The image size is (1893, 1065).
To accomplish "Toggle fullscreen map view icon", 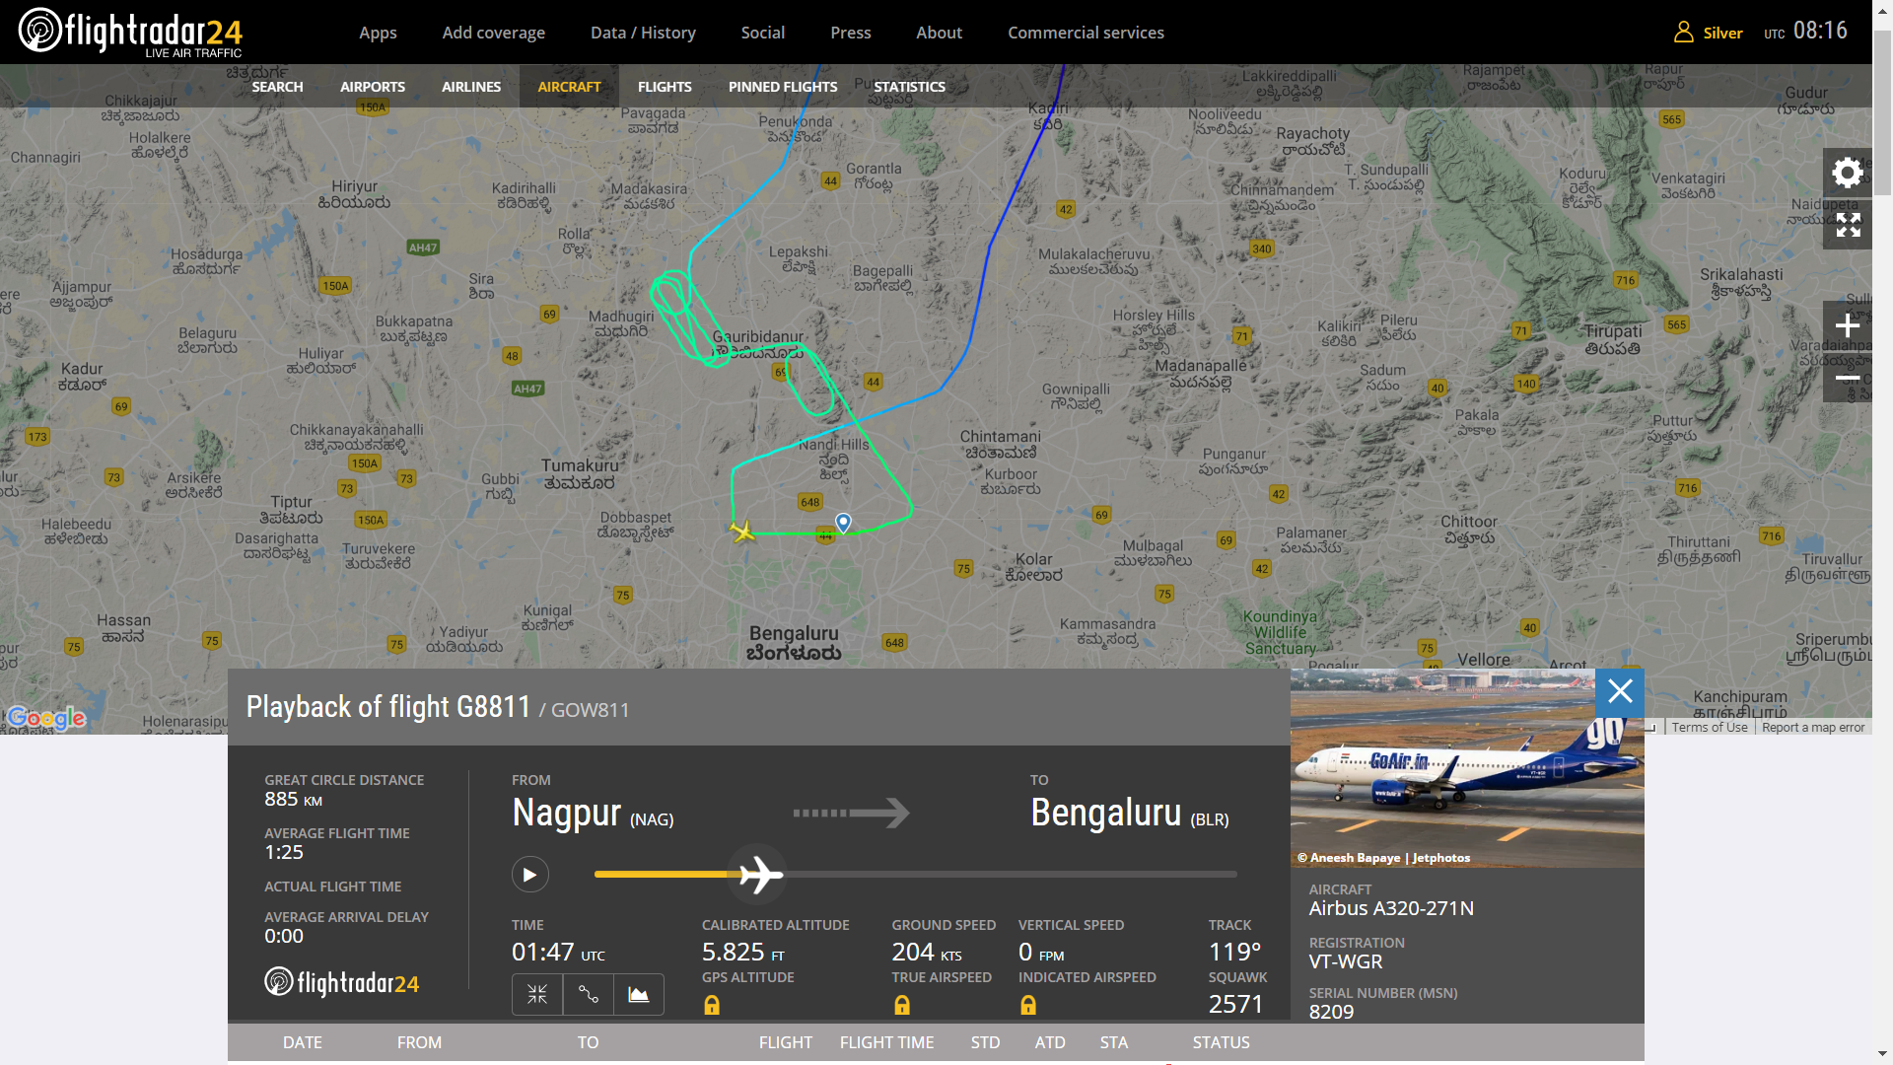I will click(1847, 225).
